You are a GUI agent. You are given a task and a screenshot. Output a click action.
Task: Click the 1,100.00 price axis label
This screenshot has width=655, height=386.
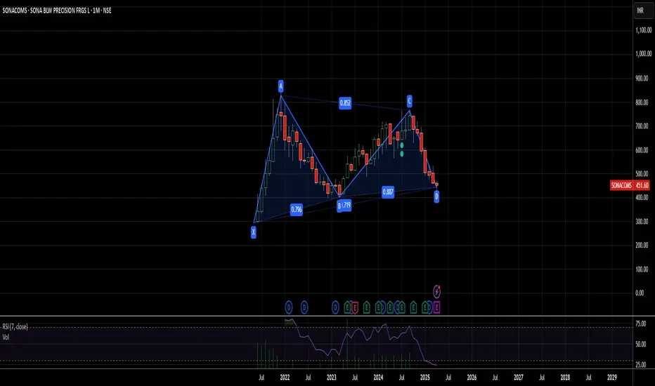(x=643, y=30)
